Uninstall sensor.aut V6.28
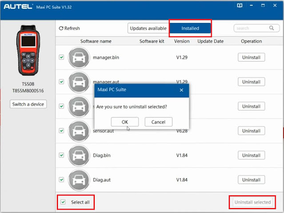Screen dimensions: 284x213 click(x=252, y=131)
